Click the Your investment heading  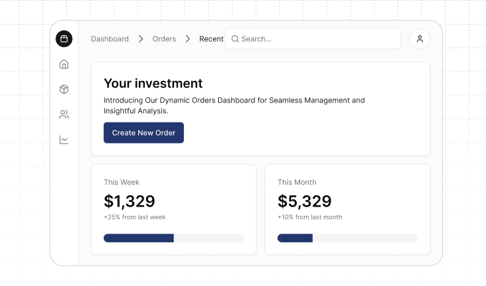pos(153,83)
